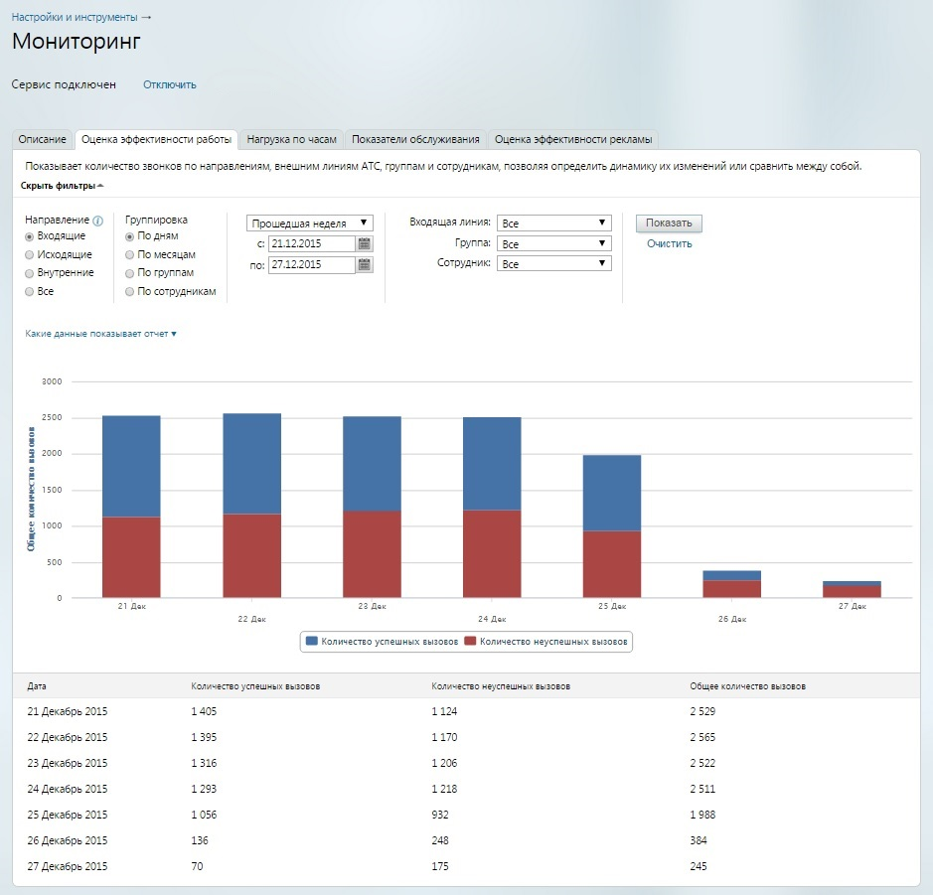Click red legend swatch for unsuccessful calls
Viewport: 933px width, 895px height.
pos(471,642)
